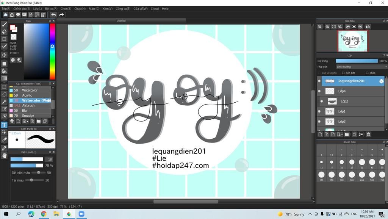388x219 pixels.
Task: Float the Màu color panel
Action: (x=50, y=21)
